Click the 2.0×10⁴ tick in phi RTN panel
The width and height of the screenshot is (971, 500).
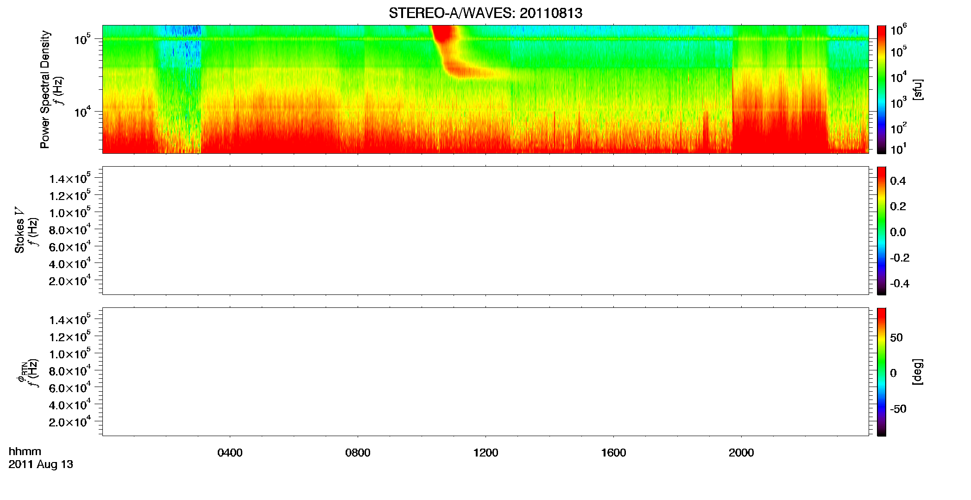click(70, 421)
